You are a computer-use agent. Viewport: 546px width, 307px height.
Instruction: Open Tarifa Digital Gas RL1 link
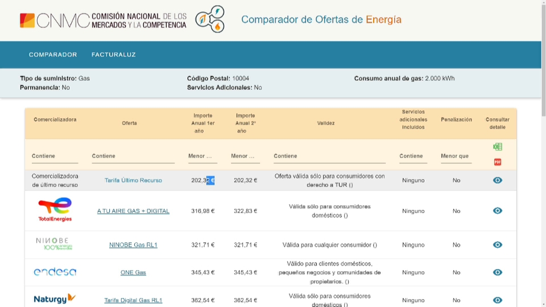tap(133, 300)
